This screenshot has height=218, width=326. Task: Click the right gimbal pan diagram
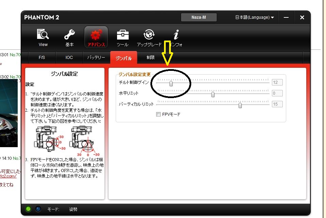[x=85, y=141]
